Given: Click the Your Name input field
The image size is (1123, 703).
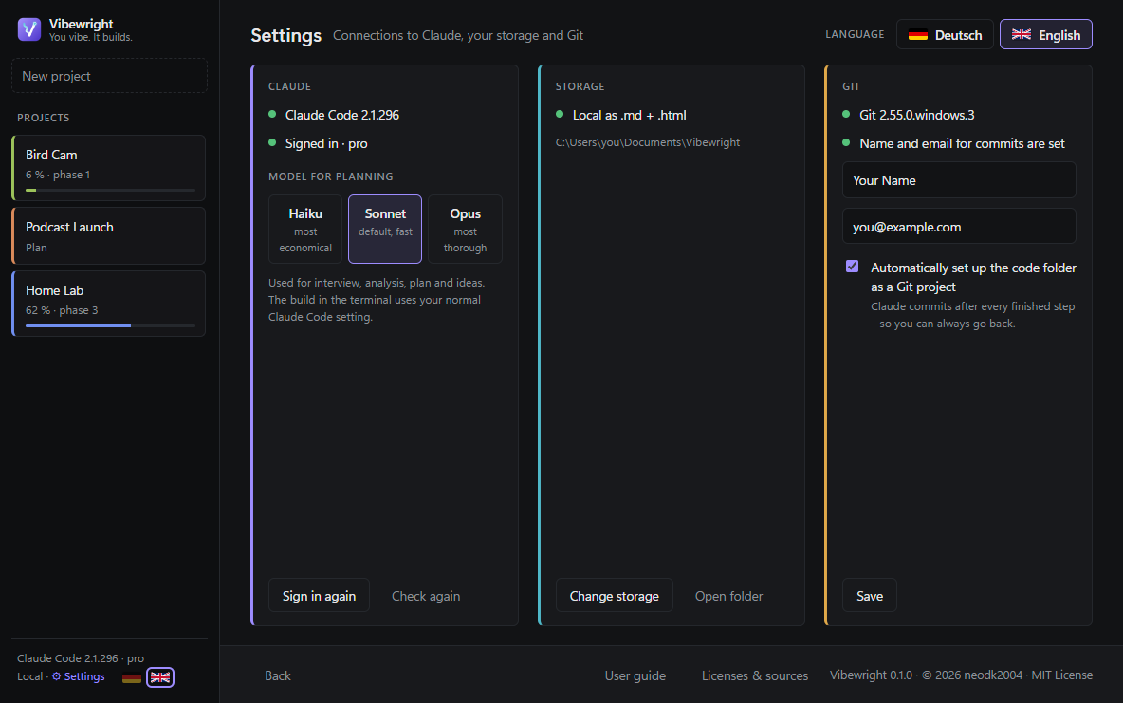Looking at the screenshot, I should coord(959,180).
